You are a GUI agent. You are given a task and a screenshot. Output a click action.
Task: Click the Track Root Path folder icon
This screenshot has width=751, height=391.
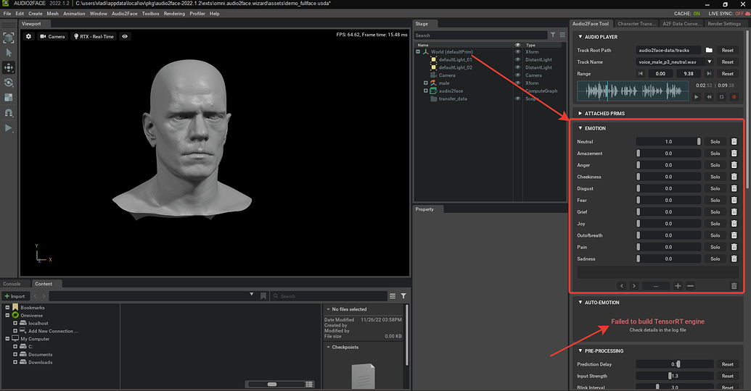[709, 50]
